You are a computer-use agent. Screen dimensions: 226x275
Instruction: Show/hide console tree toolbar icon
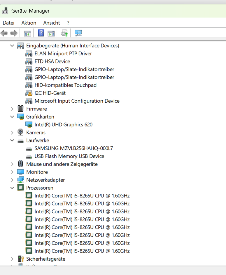pyautogui.click(x=27, y=33)
